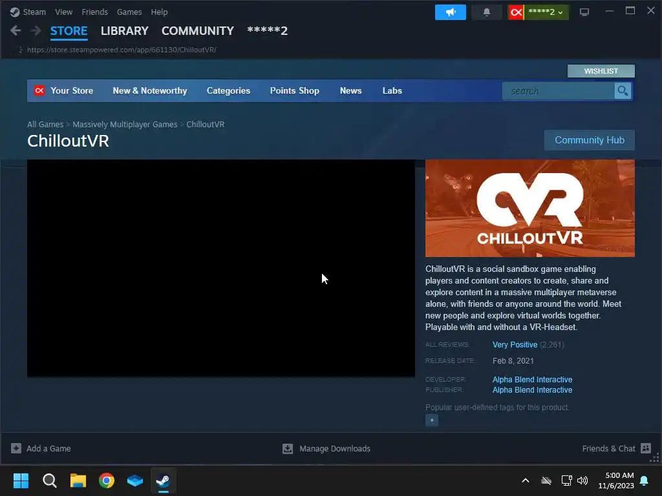Click Massively Multiplayer Games breadcrumb
Viewport: 662px width, 496px height.
[x=125, y=125]
